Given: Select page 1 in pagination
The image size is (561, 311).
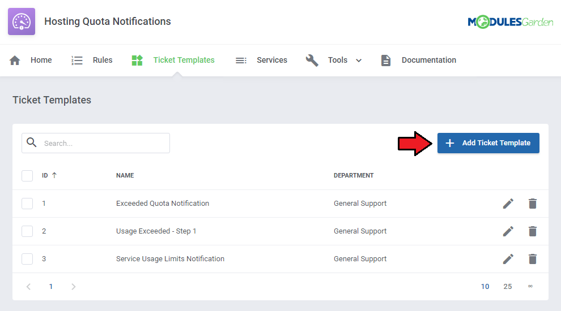Looking at the screenshot, I should [51, 286].
